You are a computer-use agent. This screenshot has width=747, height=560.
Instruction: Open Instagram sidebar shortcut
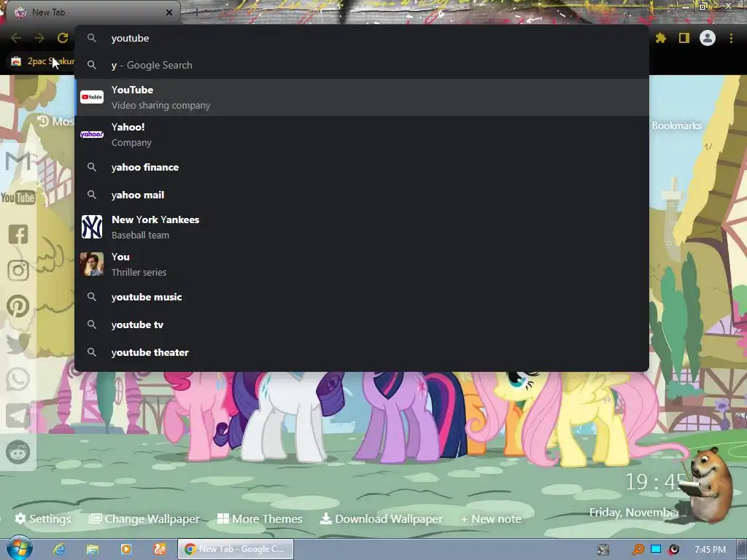click(18, 271)
